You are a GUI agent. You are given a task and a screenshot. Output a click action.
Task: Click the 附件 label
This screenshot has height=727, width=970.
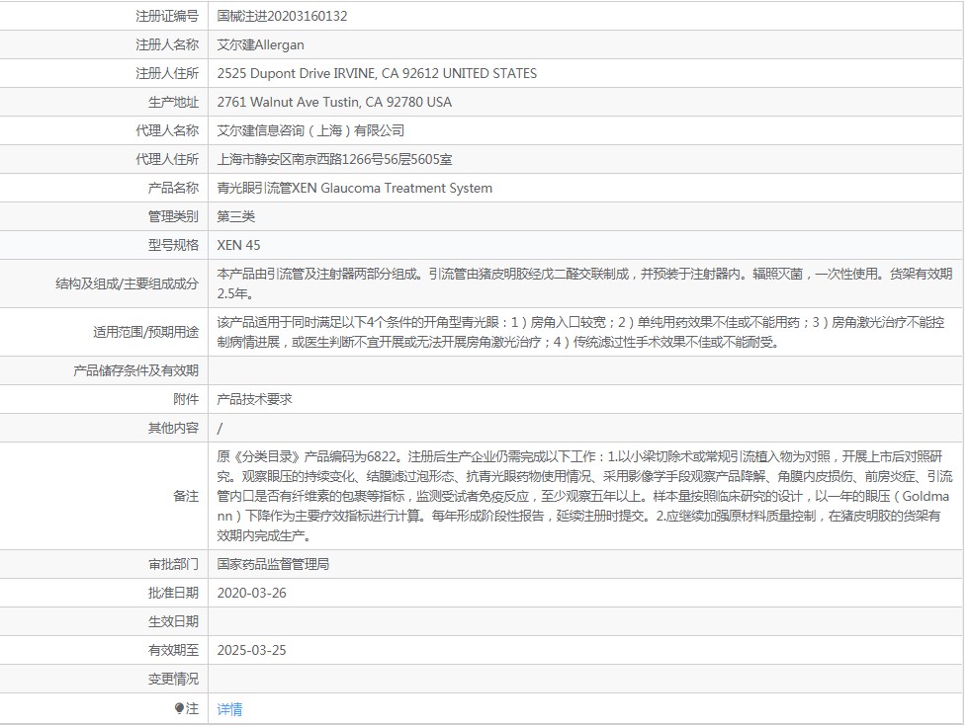[x=186, y=399]
